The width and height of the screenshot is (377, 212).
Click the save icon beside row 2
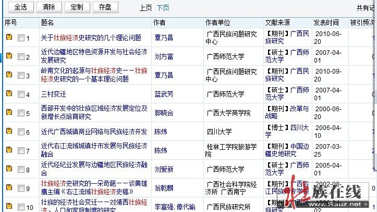point(9,56)
